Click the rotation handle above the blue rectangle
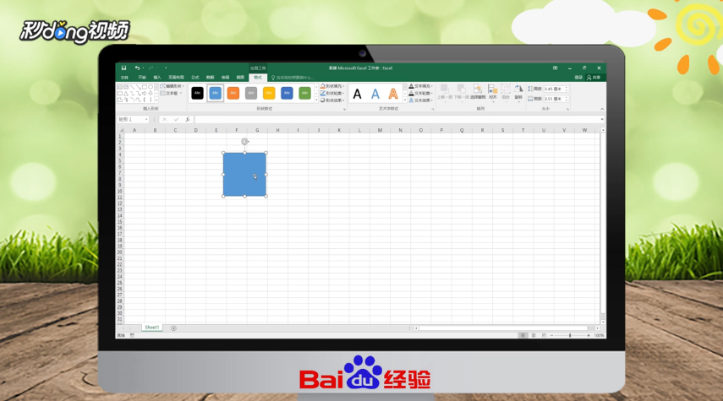 [245, 142]
